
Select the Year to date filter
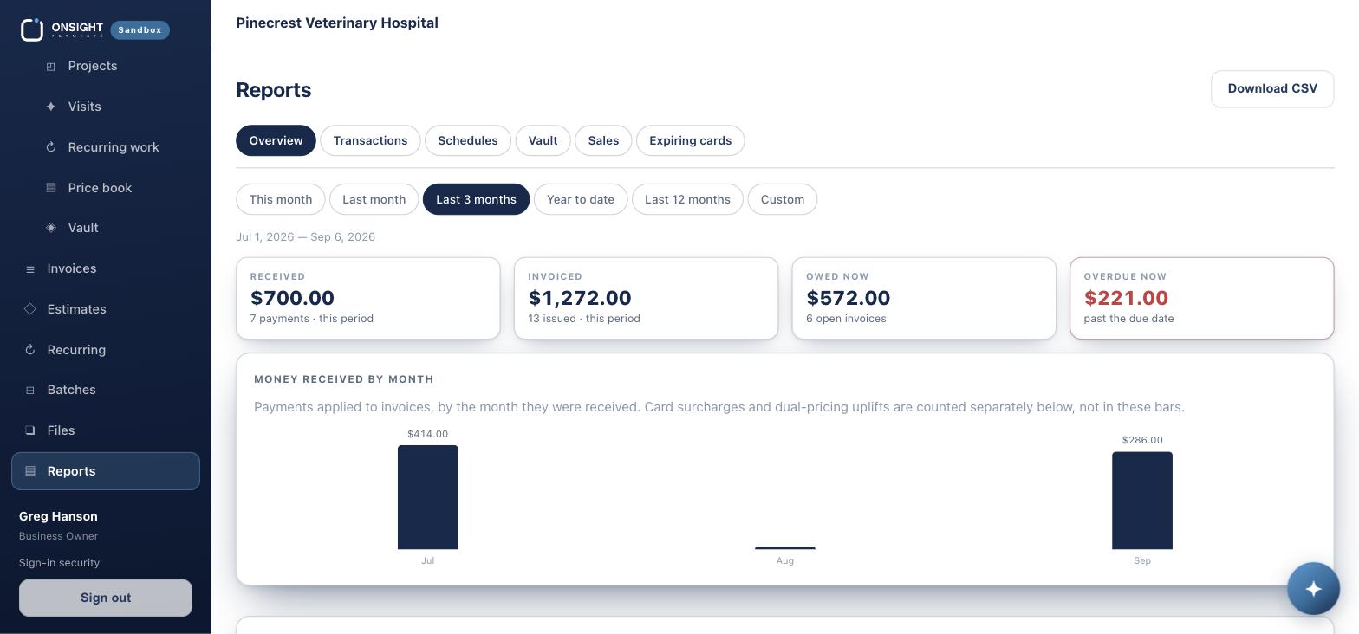pyautogui.click(x=581, y=199)
